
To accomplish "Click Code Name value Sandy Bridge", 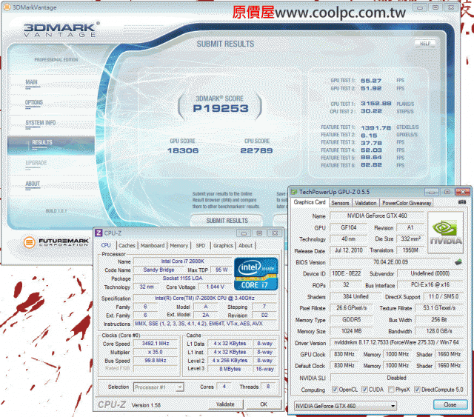I will point(158,270).
